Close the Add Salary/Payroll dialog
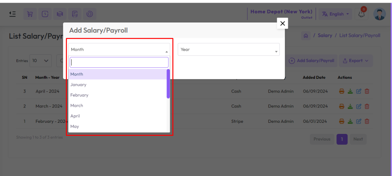This screenshot has width=392, height=176. coord(283,23)
